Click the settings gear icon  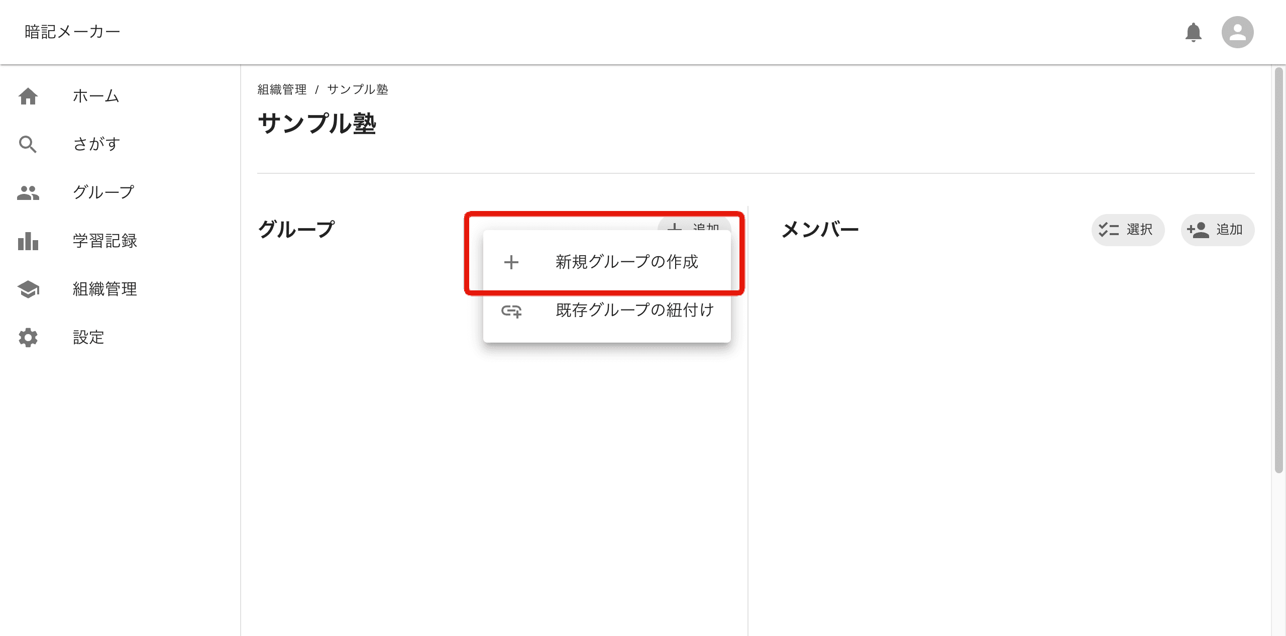[x=28, y=337]
